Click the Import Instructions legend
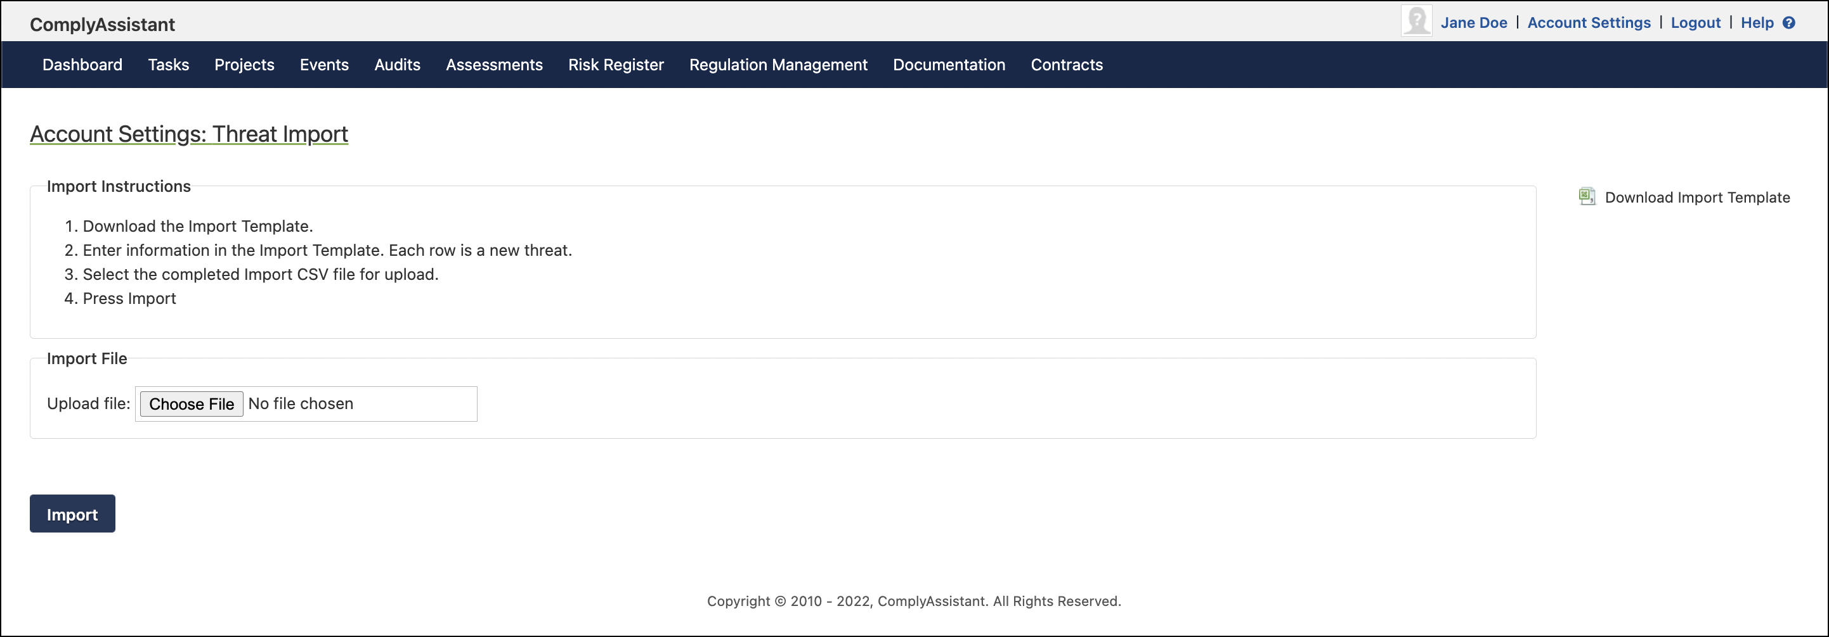The height and width of the screenshot is (637, 1829). click(119, 186)
